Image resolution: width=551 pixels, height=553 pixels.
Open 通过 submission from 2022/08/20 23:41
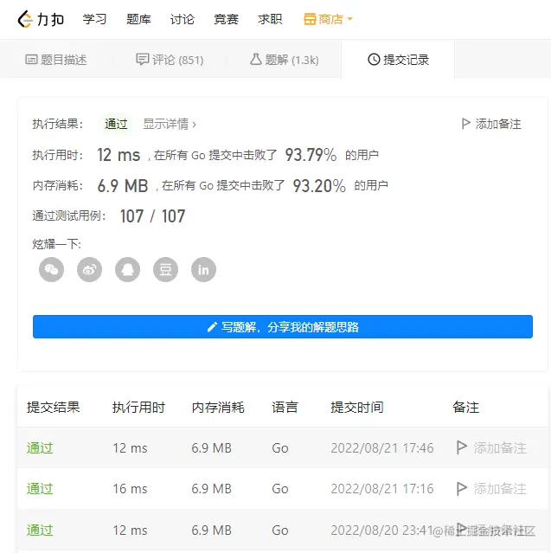[40, 530]
